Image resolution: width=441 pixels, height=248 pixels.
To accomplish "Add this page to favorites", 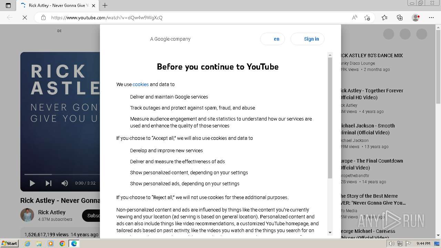I will (x=367, y=18).
